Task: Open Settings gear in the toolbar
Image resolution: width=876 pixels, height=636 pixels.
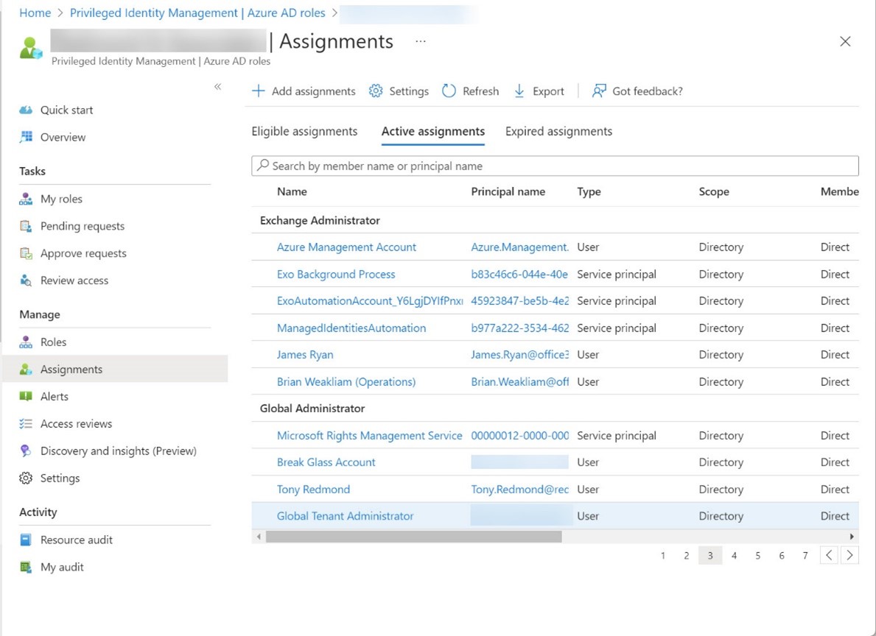Action: coord(376,91)
